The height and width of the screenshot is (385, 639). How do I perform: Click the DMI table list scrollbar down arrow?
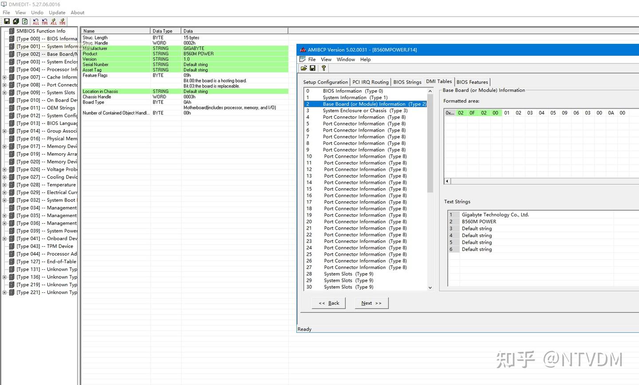tap(430, 288)
